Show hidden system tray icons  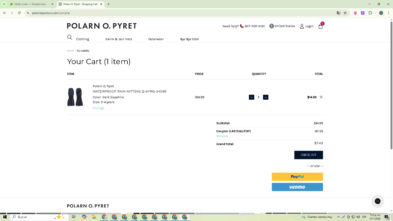coord(339,217)
